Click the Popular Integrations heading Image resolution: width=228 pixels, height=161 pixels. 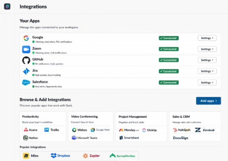click(33, 147)
